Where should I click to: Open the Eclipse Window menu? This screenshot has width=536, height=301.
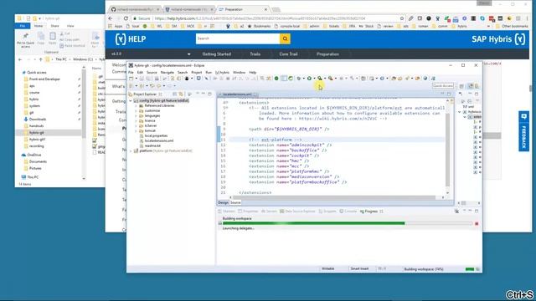(x=239, y=73)
